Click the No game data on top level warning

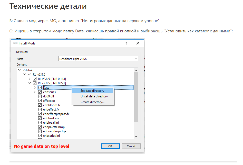(42, 146)
